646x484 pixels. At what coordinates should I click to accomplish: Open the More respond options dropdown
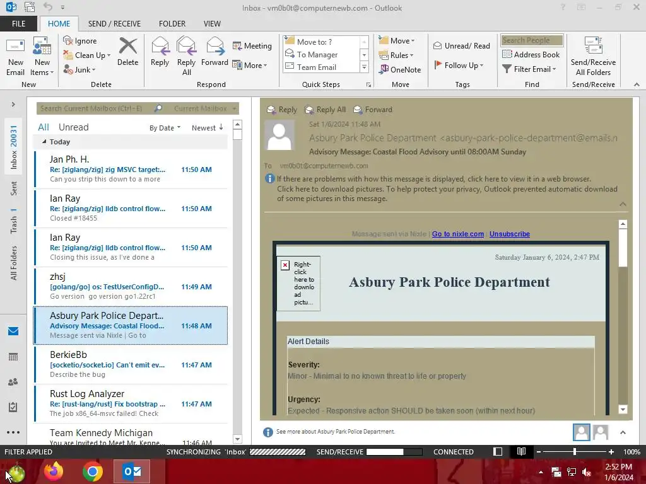click(250, 65)
